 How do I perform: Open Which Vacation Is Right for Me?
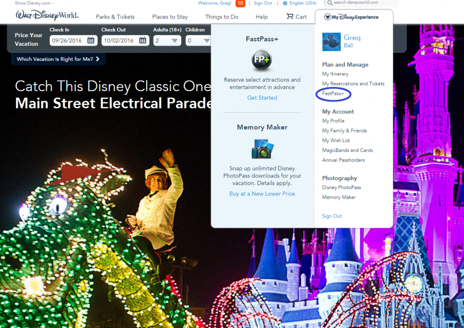coord(58,59)
